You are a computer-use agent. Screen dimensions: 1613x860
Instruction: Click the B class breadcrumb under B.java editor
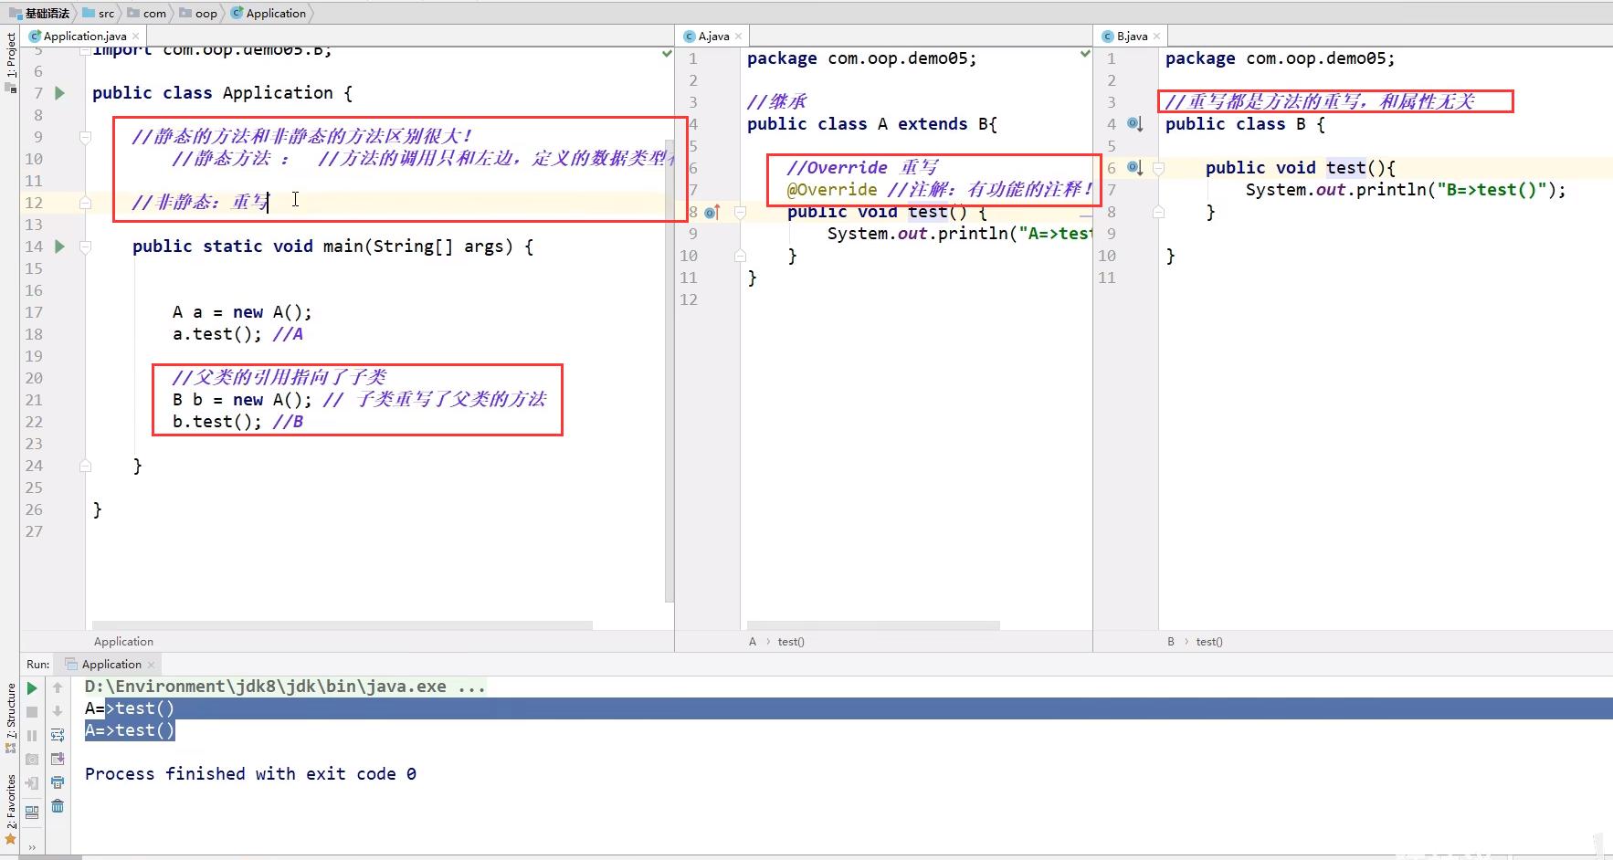[1171, 642]
